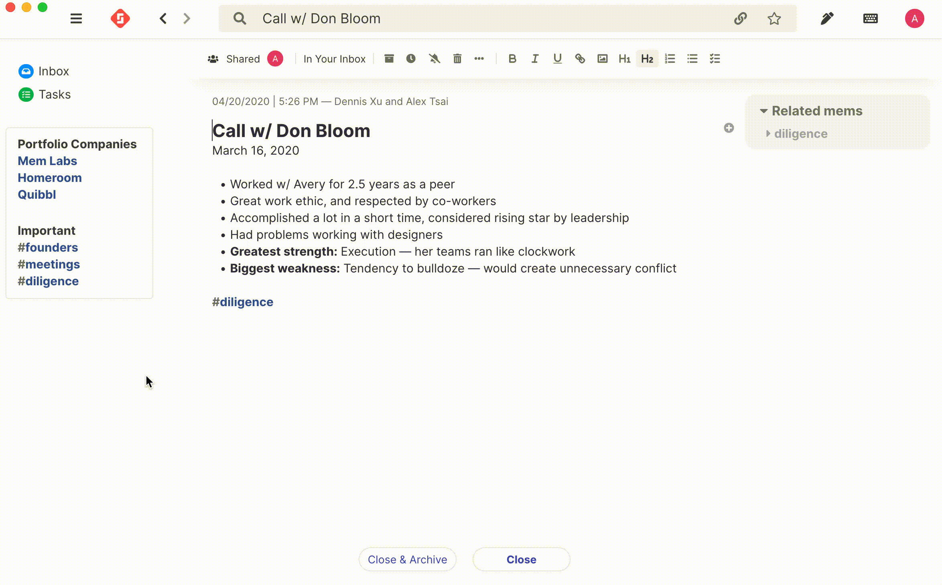This screenshot has height=585, width=942.
Task: Archive this mem
Action: [389, 58]
